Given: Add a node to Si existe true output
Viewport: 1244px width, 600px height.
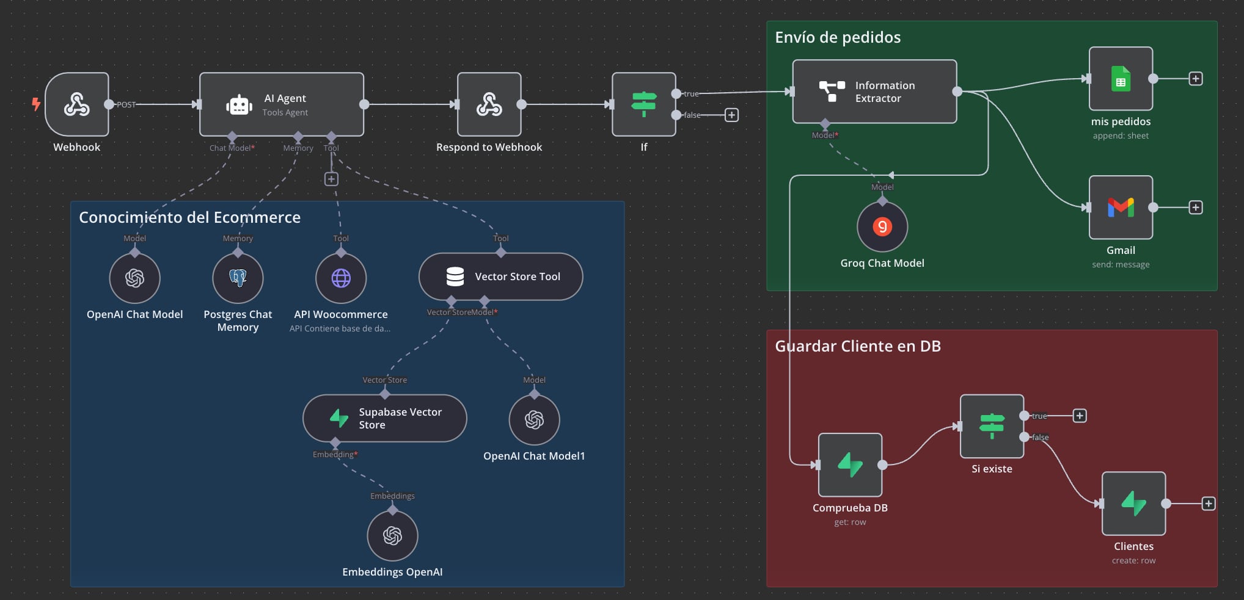Looking at the screenshot, I should tap(1080, 416).
